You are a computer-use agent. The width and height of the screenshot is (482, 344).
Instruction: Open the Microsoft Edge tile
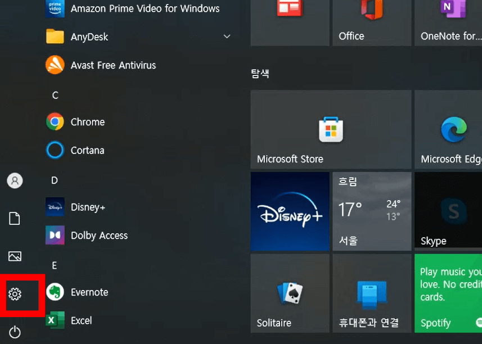pos(448,129)
